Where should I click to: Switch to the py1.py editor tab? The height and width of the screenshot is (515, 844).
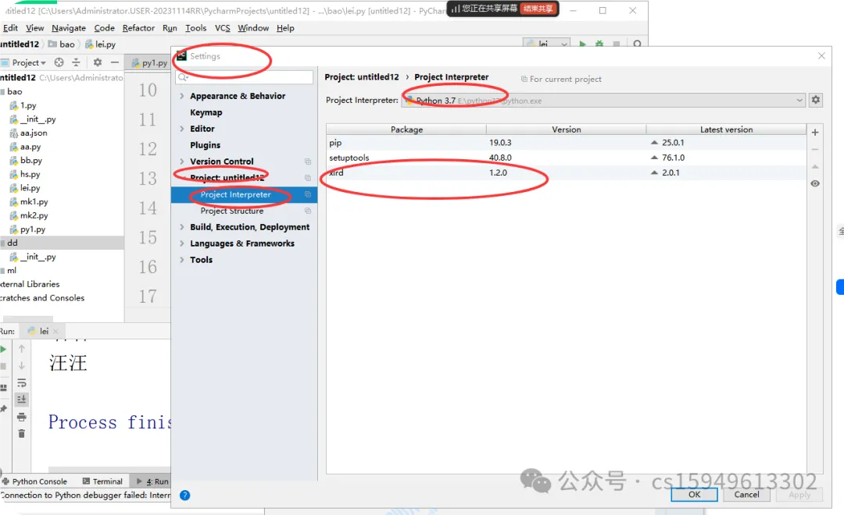[149, 63]
